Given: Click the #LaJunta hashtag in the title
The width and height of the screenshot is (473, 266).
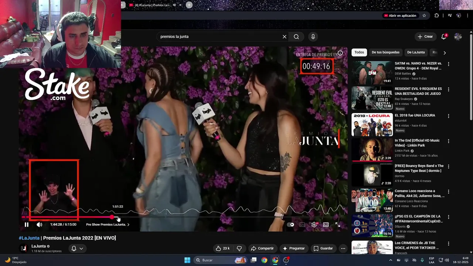Looking at the screenshot, I should [29, 238].
